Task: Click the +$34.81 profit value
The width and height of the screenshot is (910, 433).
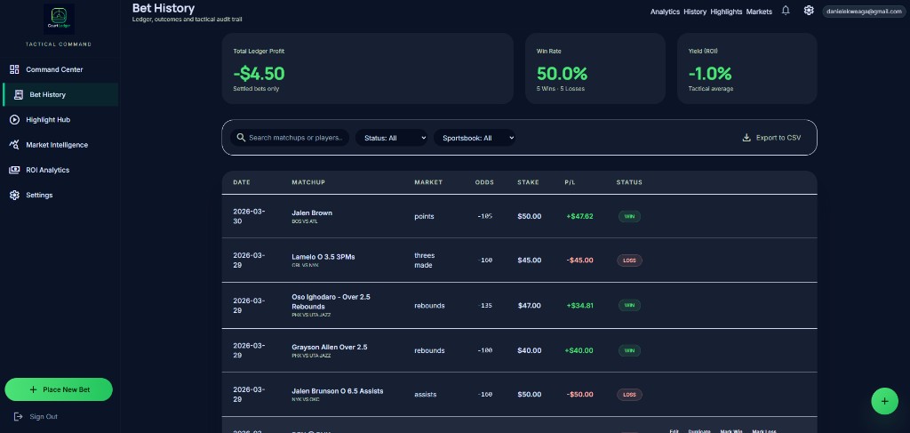Action: tap(579, 305)
